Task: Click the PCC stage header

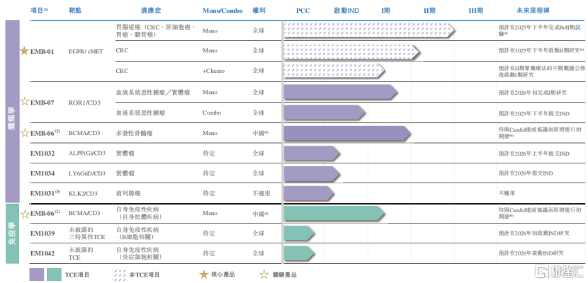Action: [303, 11]
